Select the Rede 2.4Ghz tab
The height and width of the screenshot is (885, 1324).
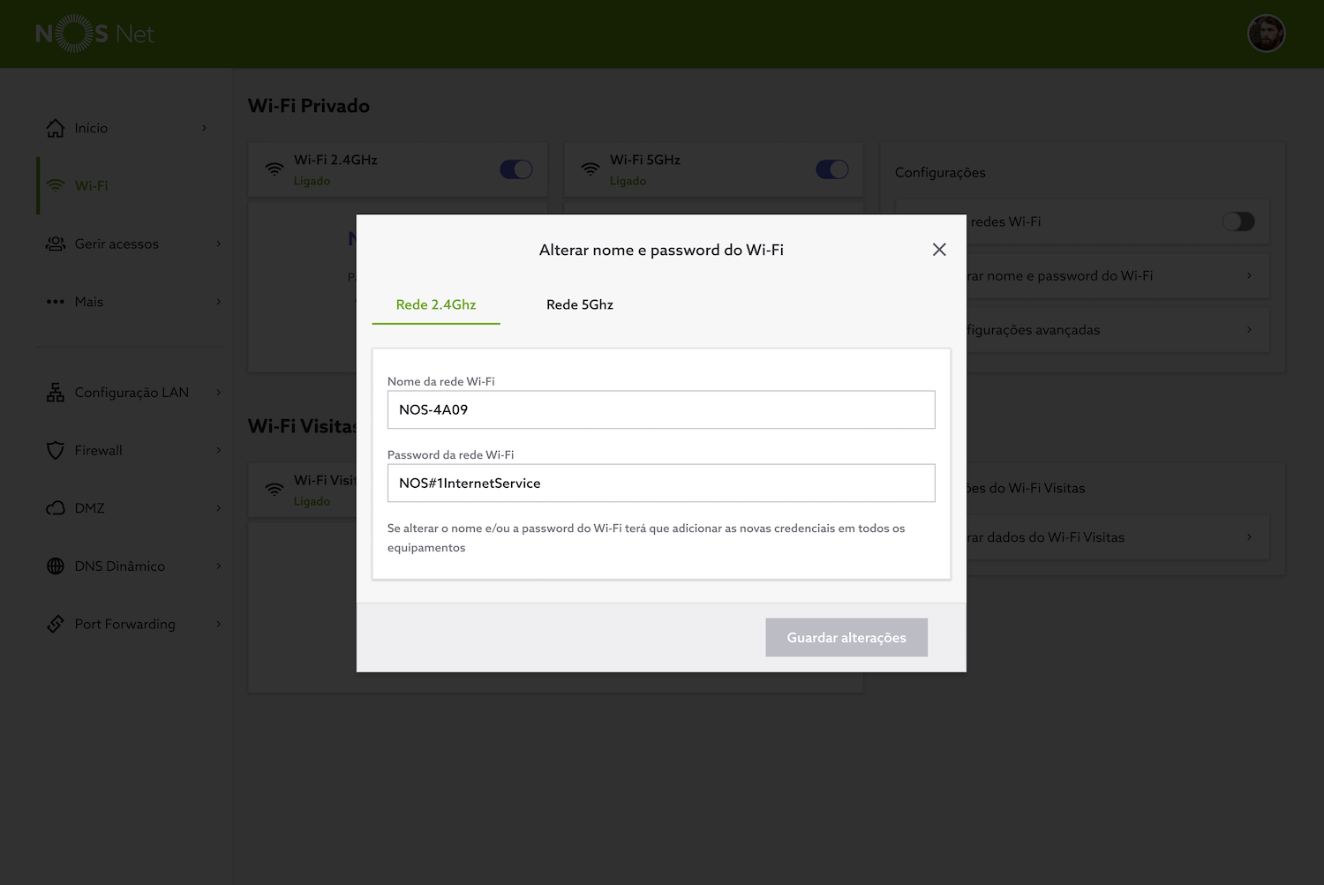point(436,304)
